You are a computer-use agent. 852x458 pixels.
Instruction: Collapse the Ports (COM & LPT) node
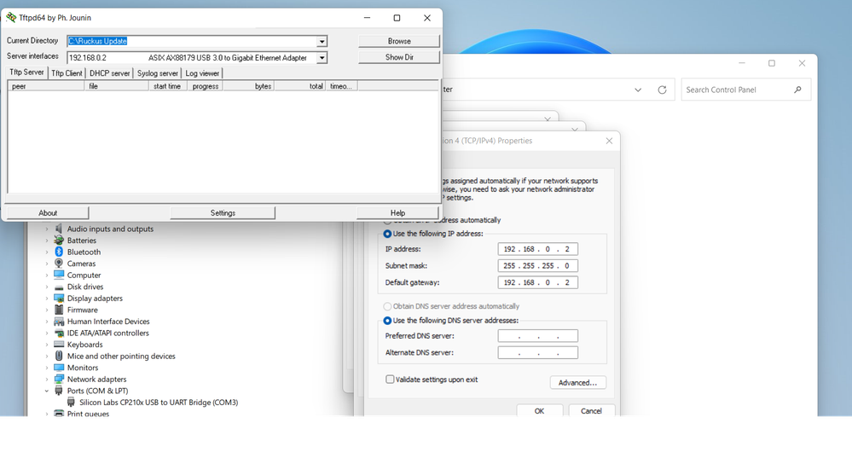(48, 391)
